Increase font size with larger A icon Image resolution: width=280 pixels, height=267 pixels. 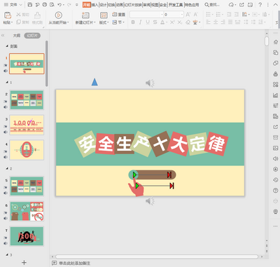[x=188, y=15]
